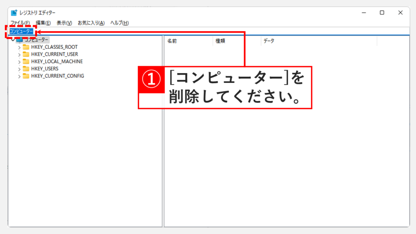
Task: Open the ヘルプ(H) menu
Action: click(x=119, y=23)
